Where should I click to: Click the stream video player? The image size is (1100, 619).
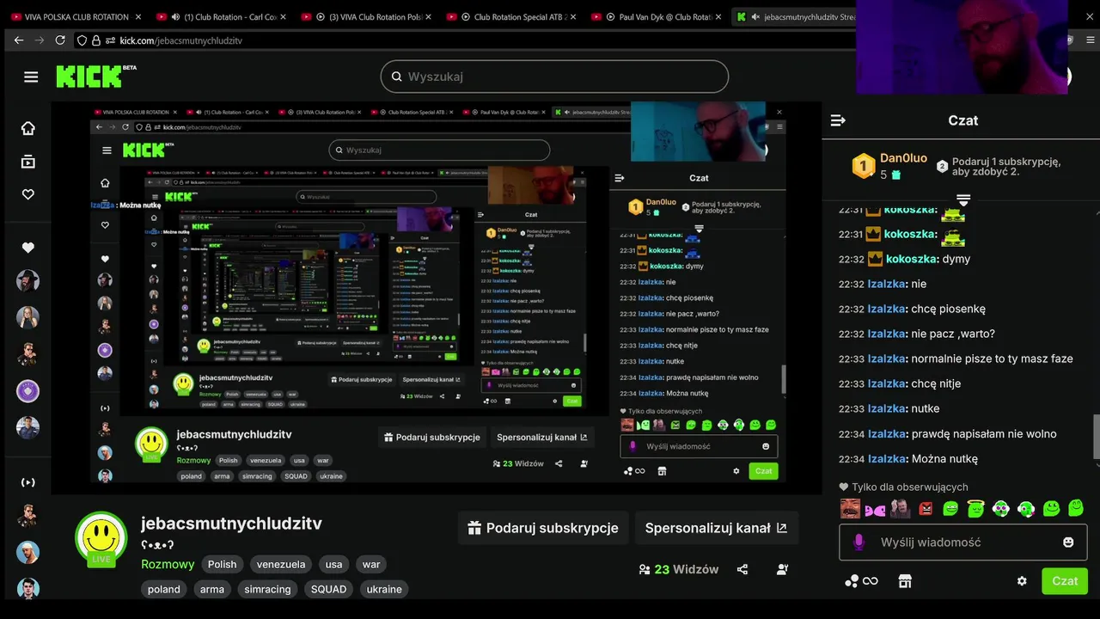437,297
